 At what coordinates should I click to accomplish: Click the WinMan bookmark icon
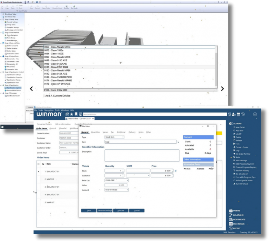tap(76, 114)
